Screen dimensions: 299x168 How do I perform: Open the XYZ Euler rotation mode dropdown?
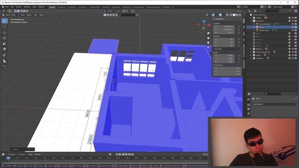coord(227,49)
